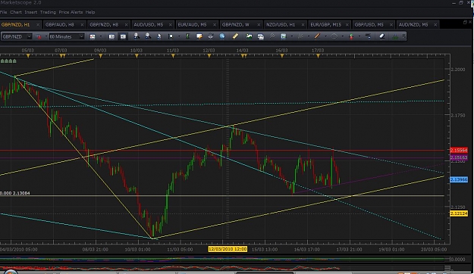
Task: Select the ellipse shape tool
Action: click(x=334, y=36)
